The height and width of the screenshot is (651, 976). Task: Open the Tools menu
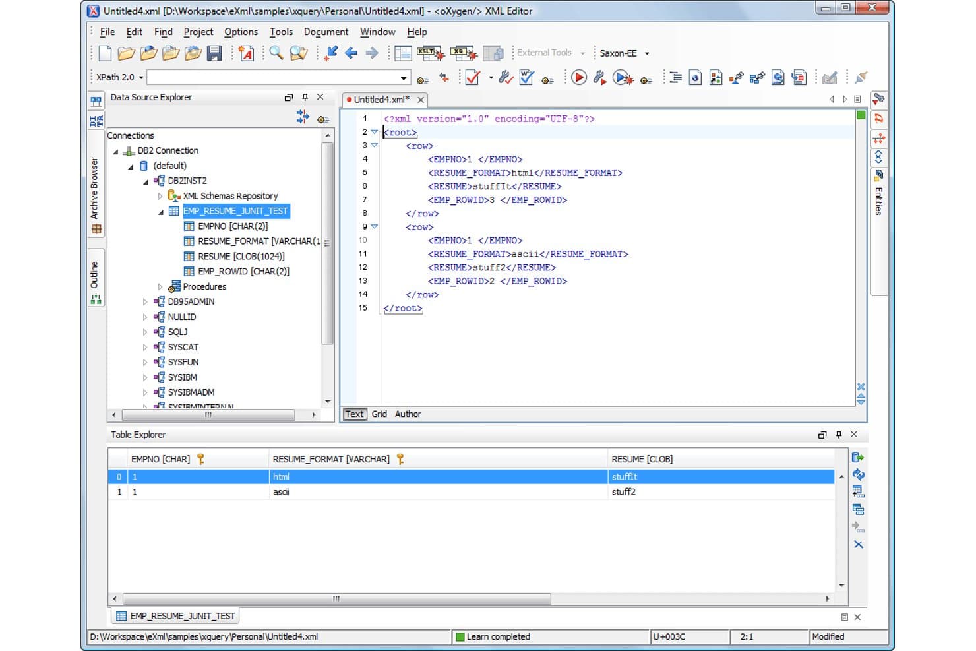pos(281,32)
